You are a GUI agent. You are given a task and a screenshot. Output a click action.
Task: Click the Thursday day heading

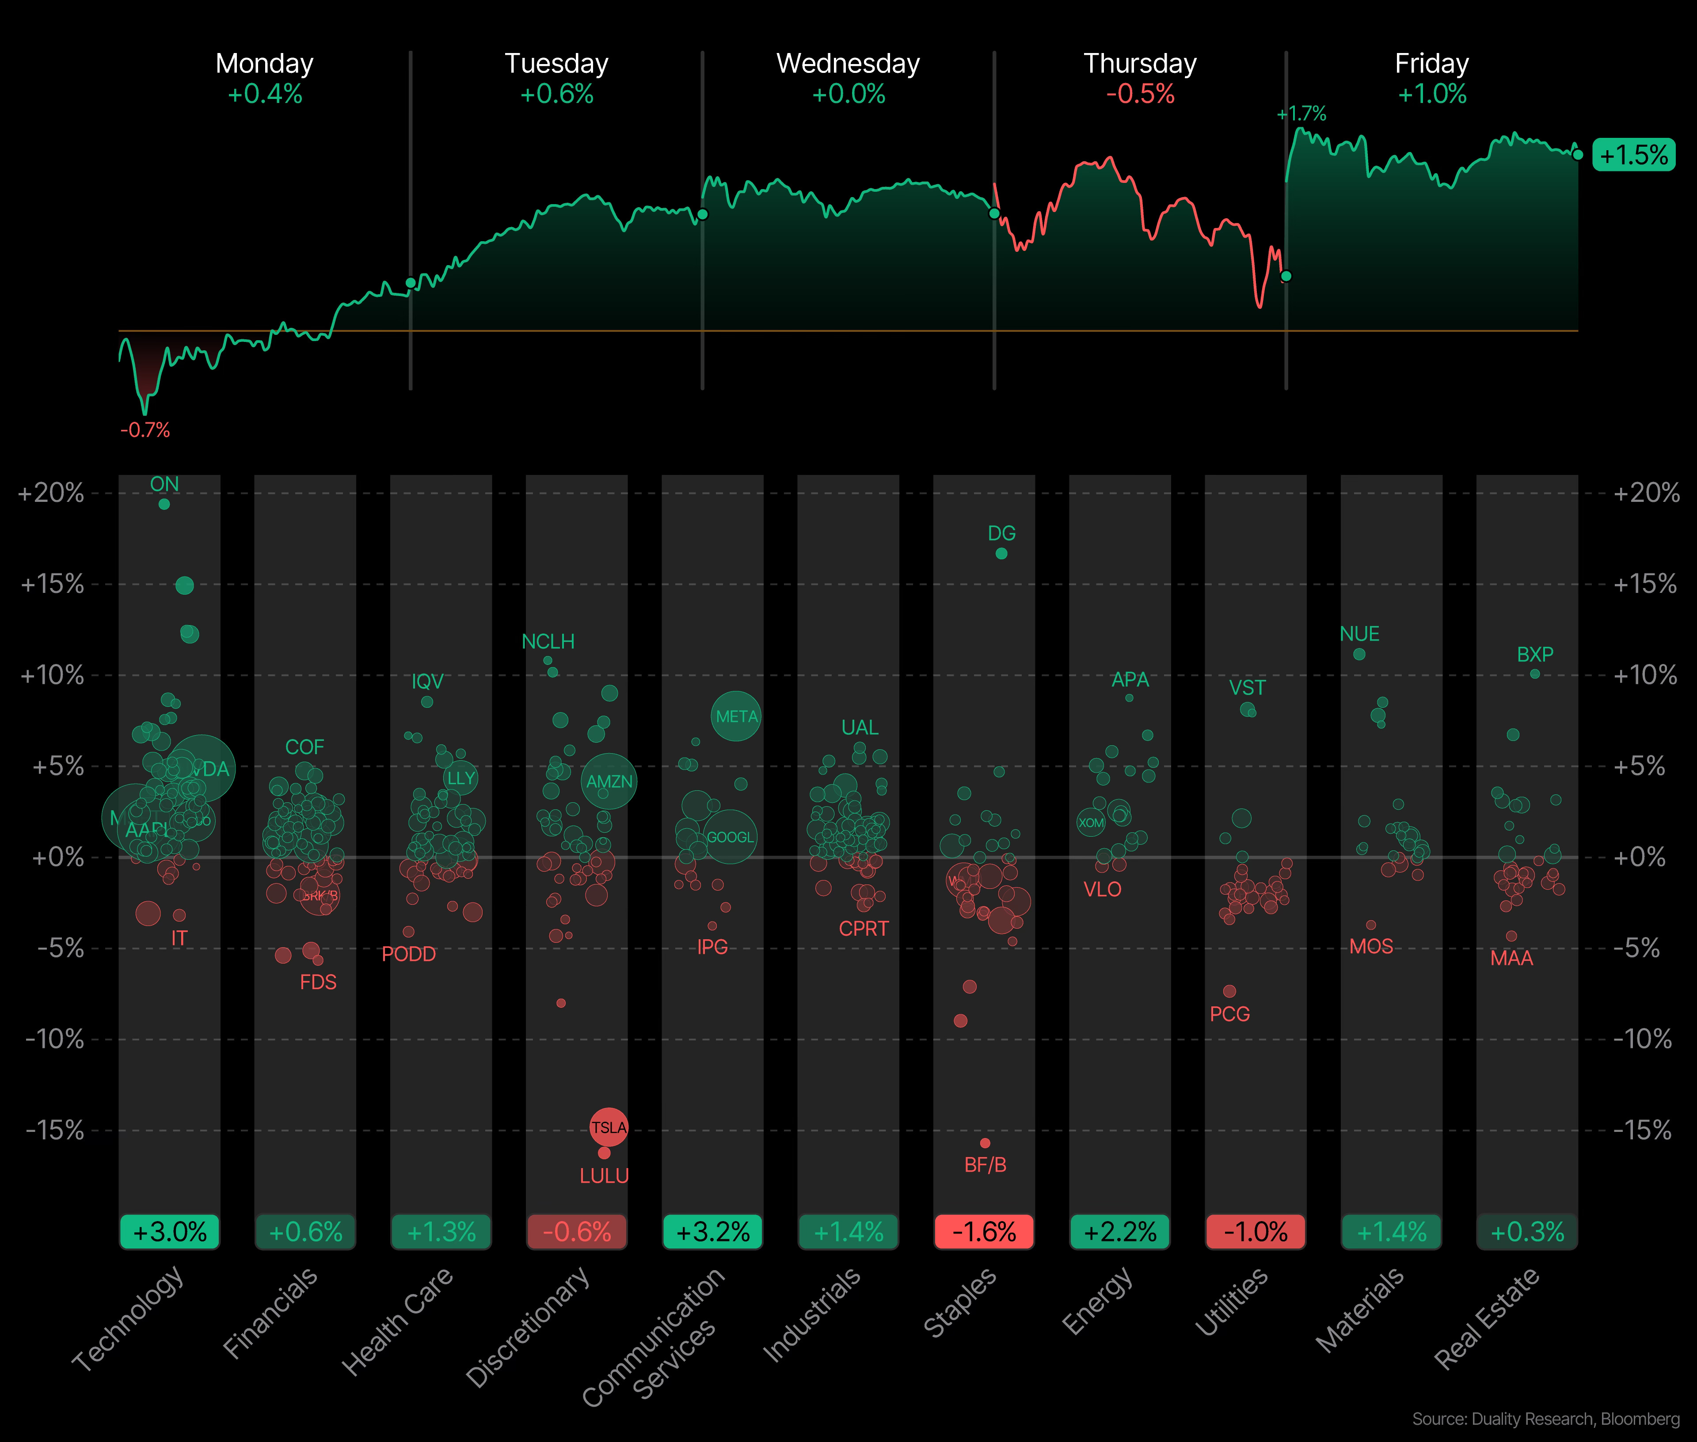click(x=1140, y=64)
